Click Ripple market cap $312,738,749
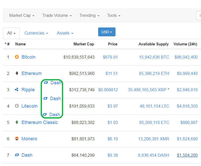The width and height of the screenshot is (201, 166). pos(82,90)
